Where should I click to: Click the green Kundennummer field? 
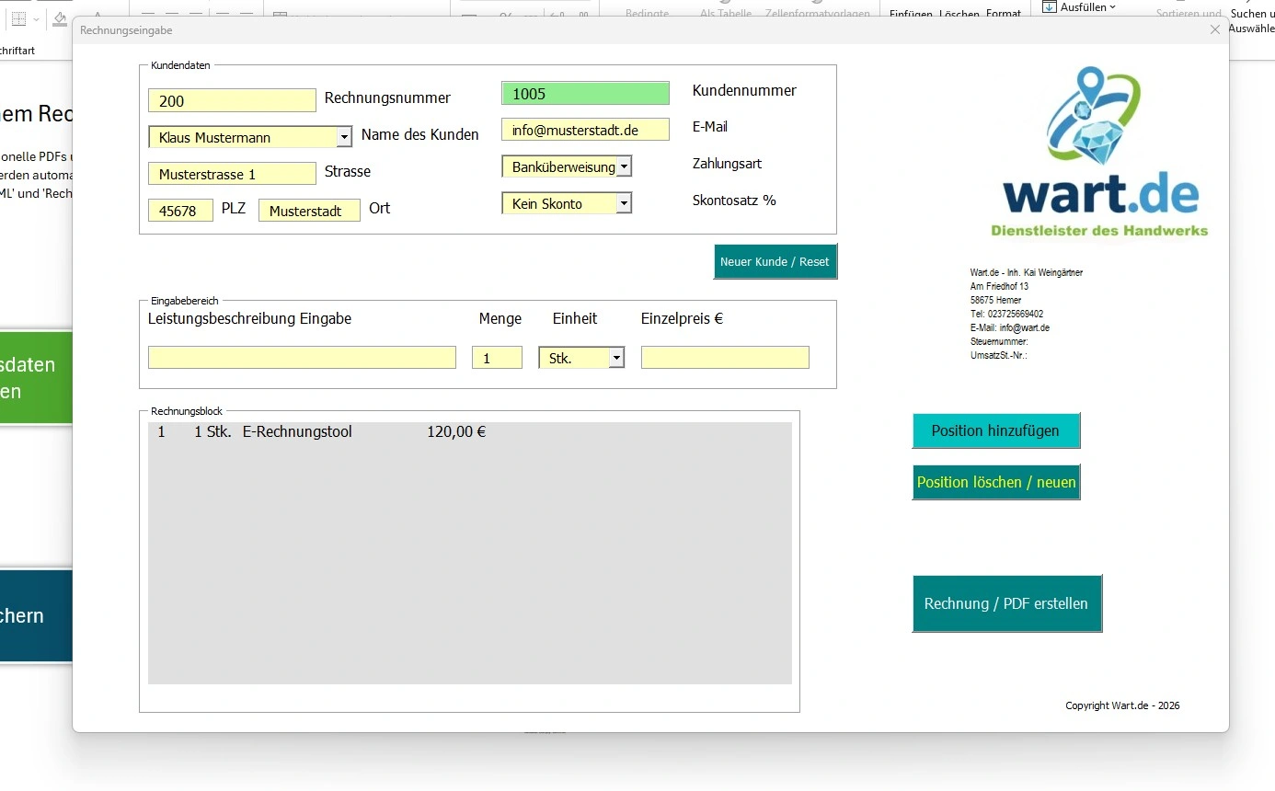click(x=585, y=94)
